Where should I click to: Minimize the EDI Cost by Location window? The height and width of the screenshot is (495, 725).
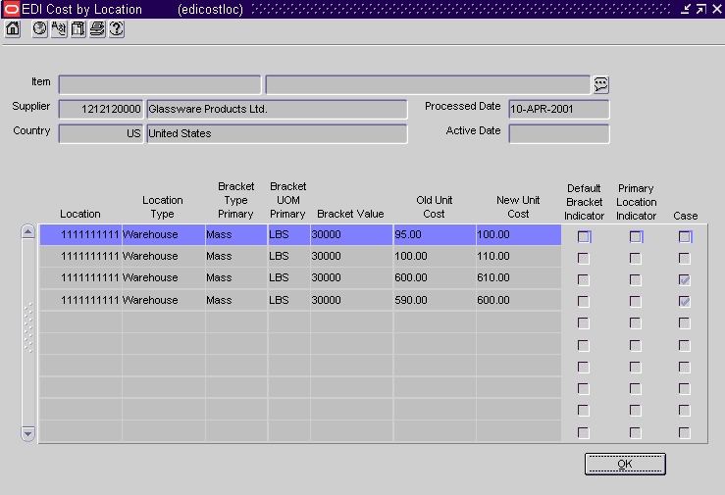686,9
